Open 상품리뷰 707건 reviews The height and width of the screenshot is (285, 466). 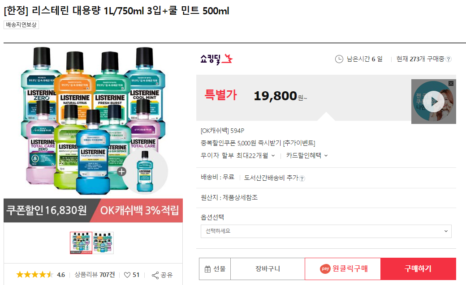[x=95, y=275]
